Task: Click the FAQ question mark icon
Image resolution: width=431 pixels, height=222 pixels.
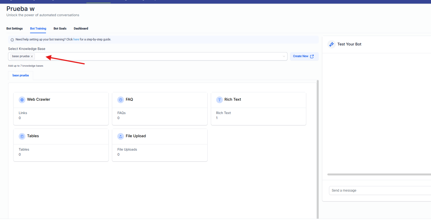Action: pos(121,100)
